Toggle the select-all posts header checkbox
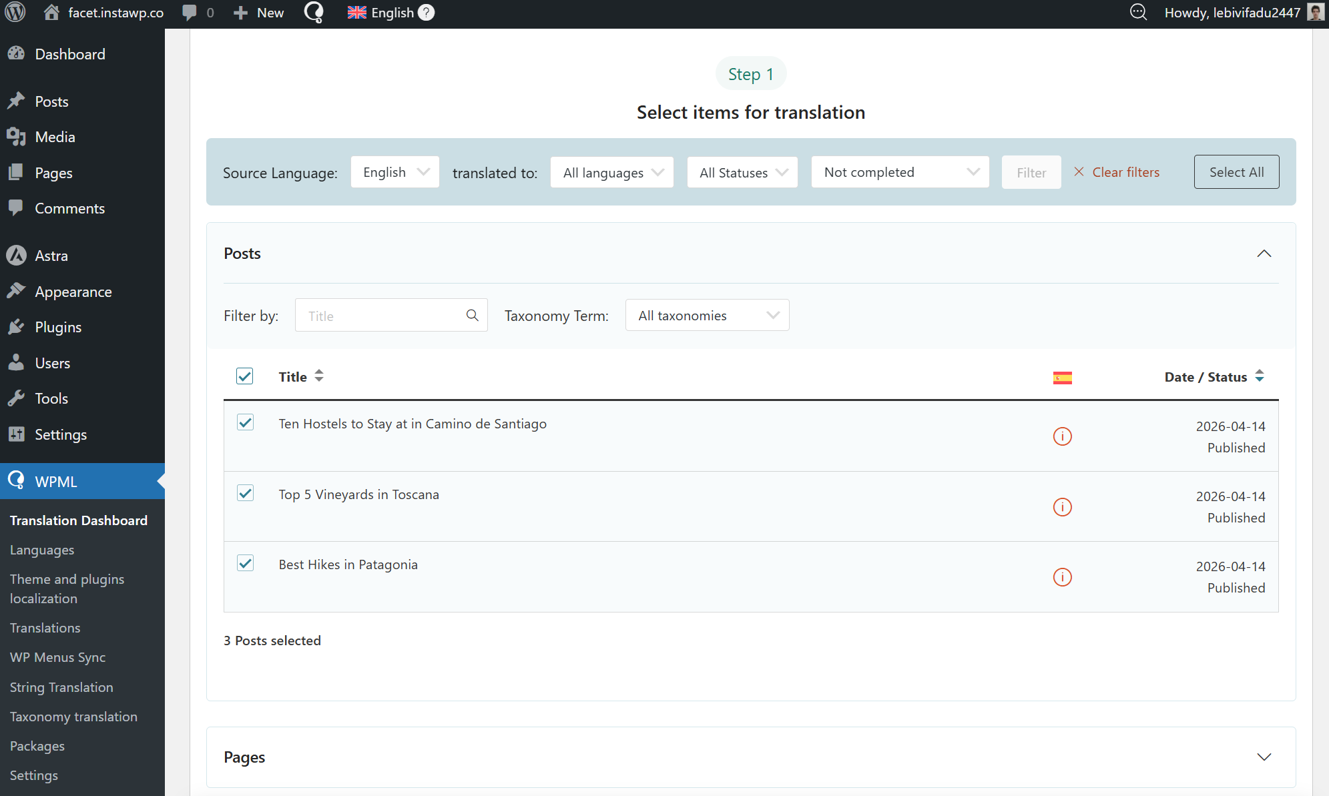This screenshot has width=1329, height=796. click(x=244, y=376)
